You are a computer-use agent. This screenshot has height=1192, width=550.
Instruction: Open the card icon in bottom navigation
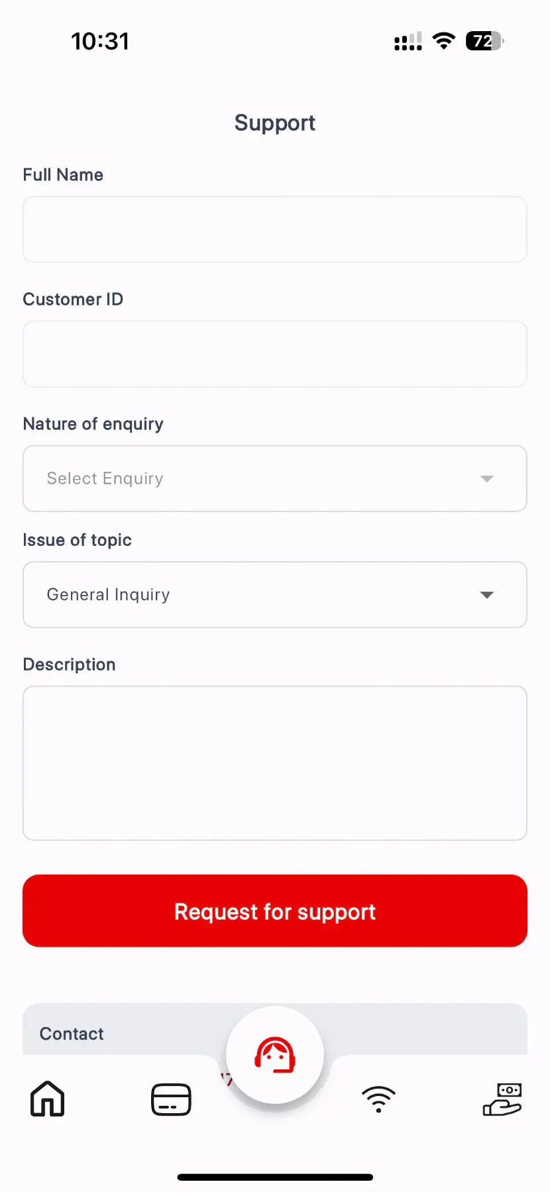pos(171,1099)
